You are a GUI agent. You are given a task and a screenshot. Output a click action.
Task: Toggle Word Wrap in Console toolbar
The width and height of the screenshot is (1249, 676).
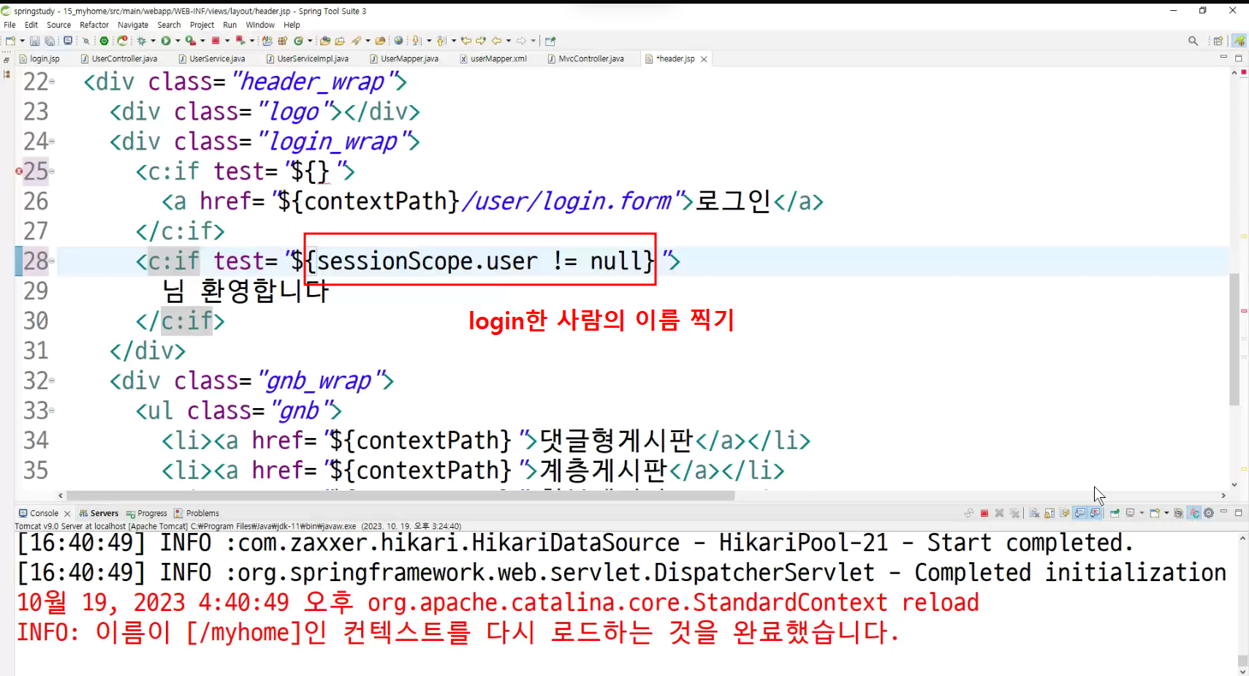click(x=1065, y=513)
